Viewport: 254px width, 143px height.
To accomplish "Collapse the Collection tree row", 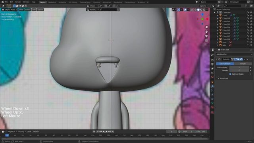I will click(215, 12).
